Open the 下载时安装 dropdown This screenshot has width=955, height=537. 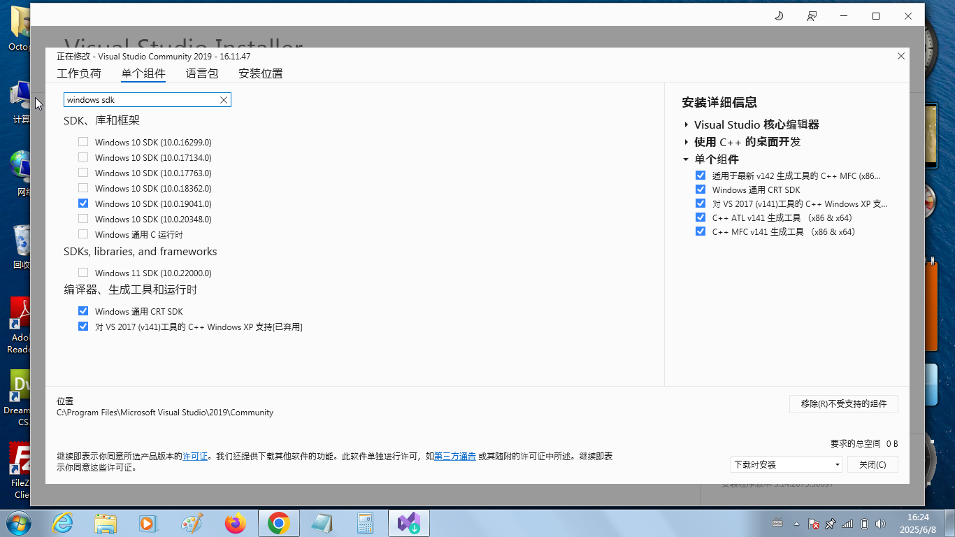click(786, 464)
